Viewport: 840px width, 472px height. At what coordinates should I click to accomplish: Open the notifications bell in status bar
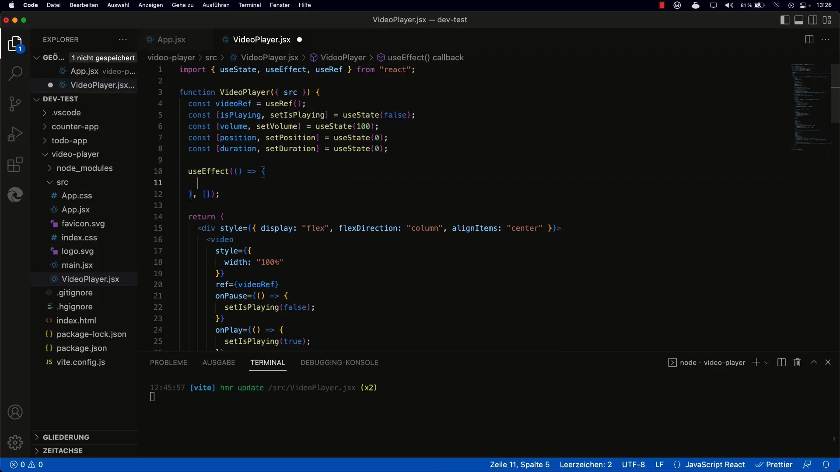pyautogui.click(x=826, y=465)
